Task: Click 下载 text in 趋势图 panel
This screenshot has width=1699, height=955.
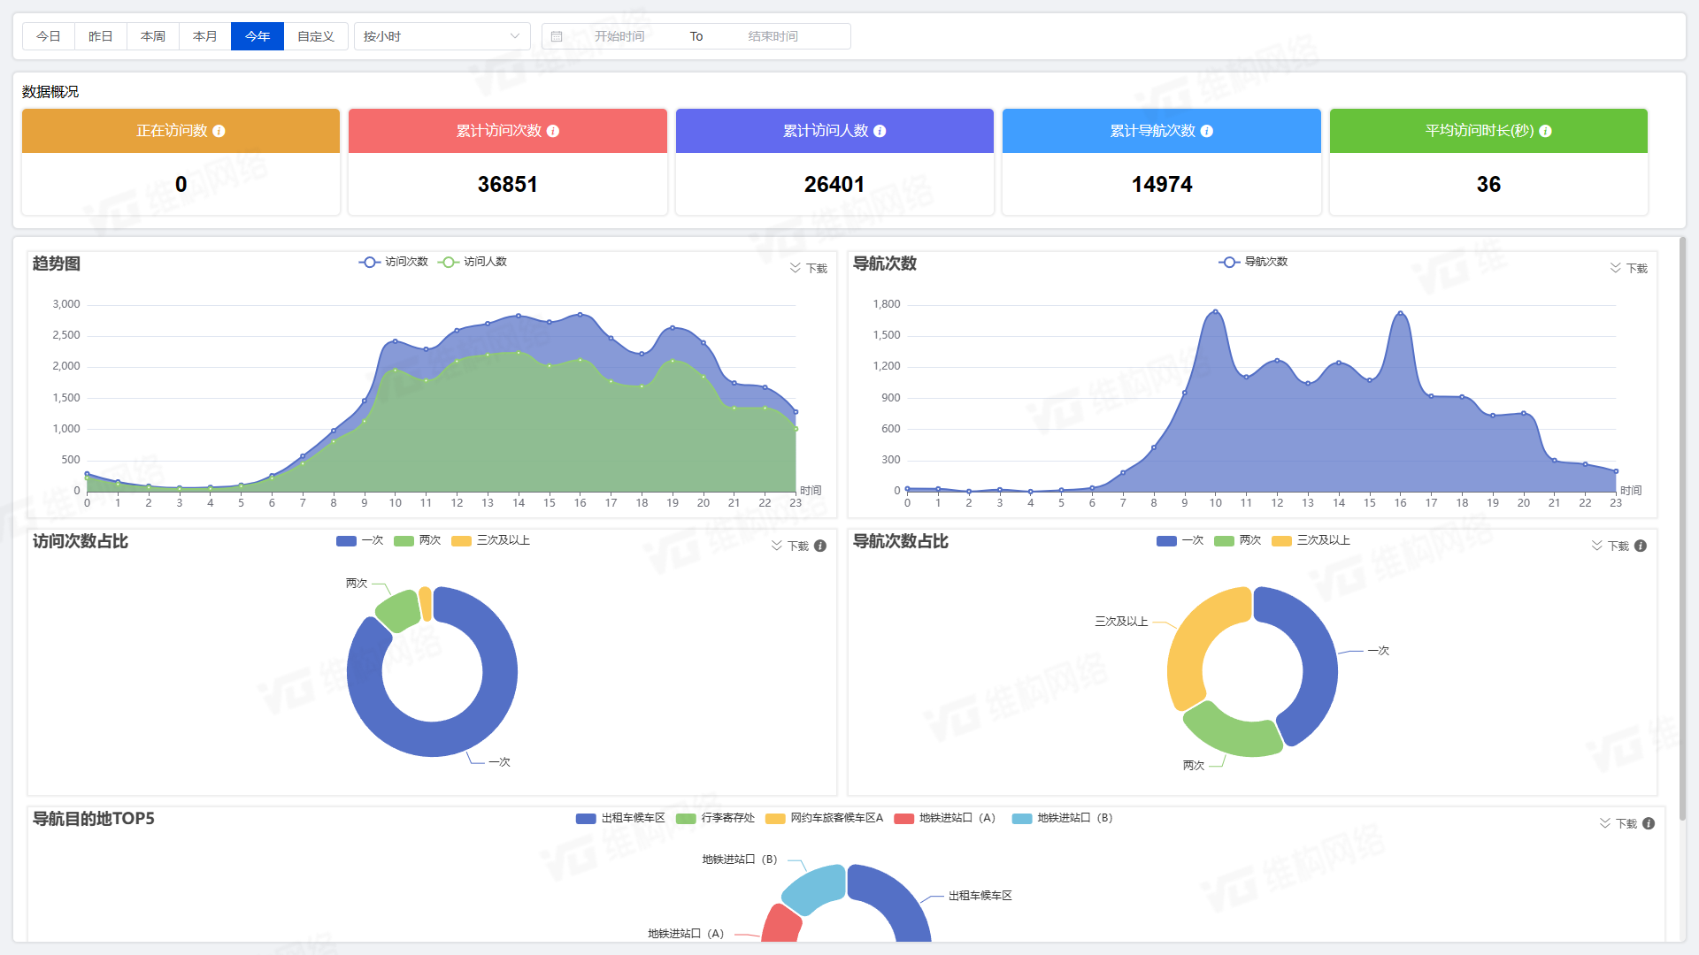Action: pyautogui.click(x=817, y=268)
